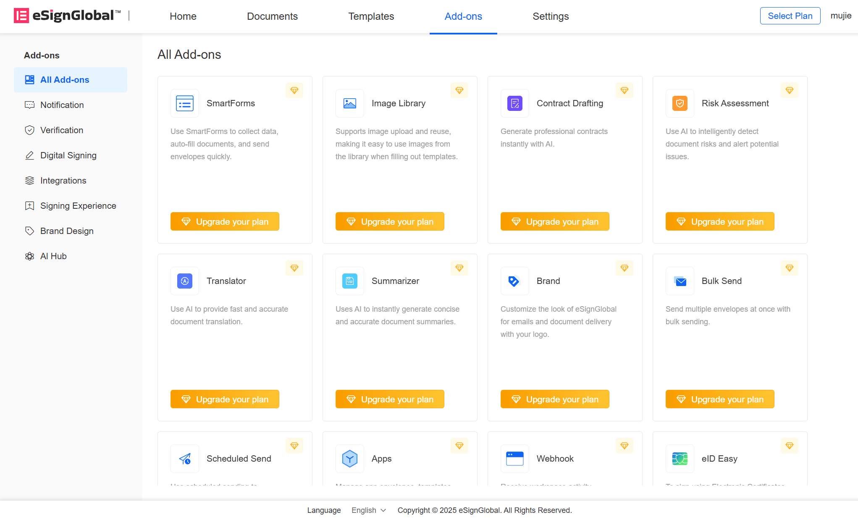Click the Scheduled Send icon

click(185, 459)
